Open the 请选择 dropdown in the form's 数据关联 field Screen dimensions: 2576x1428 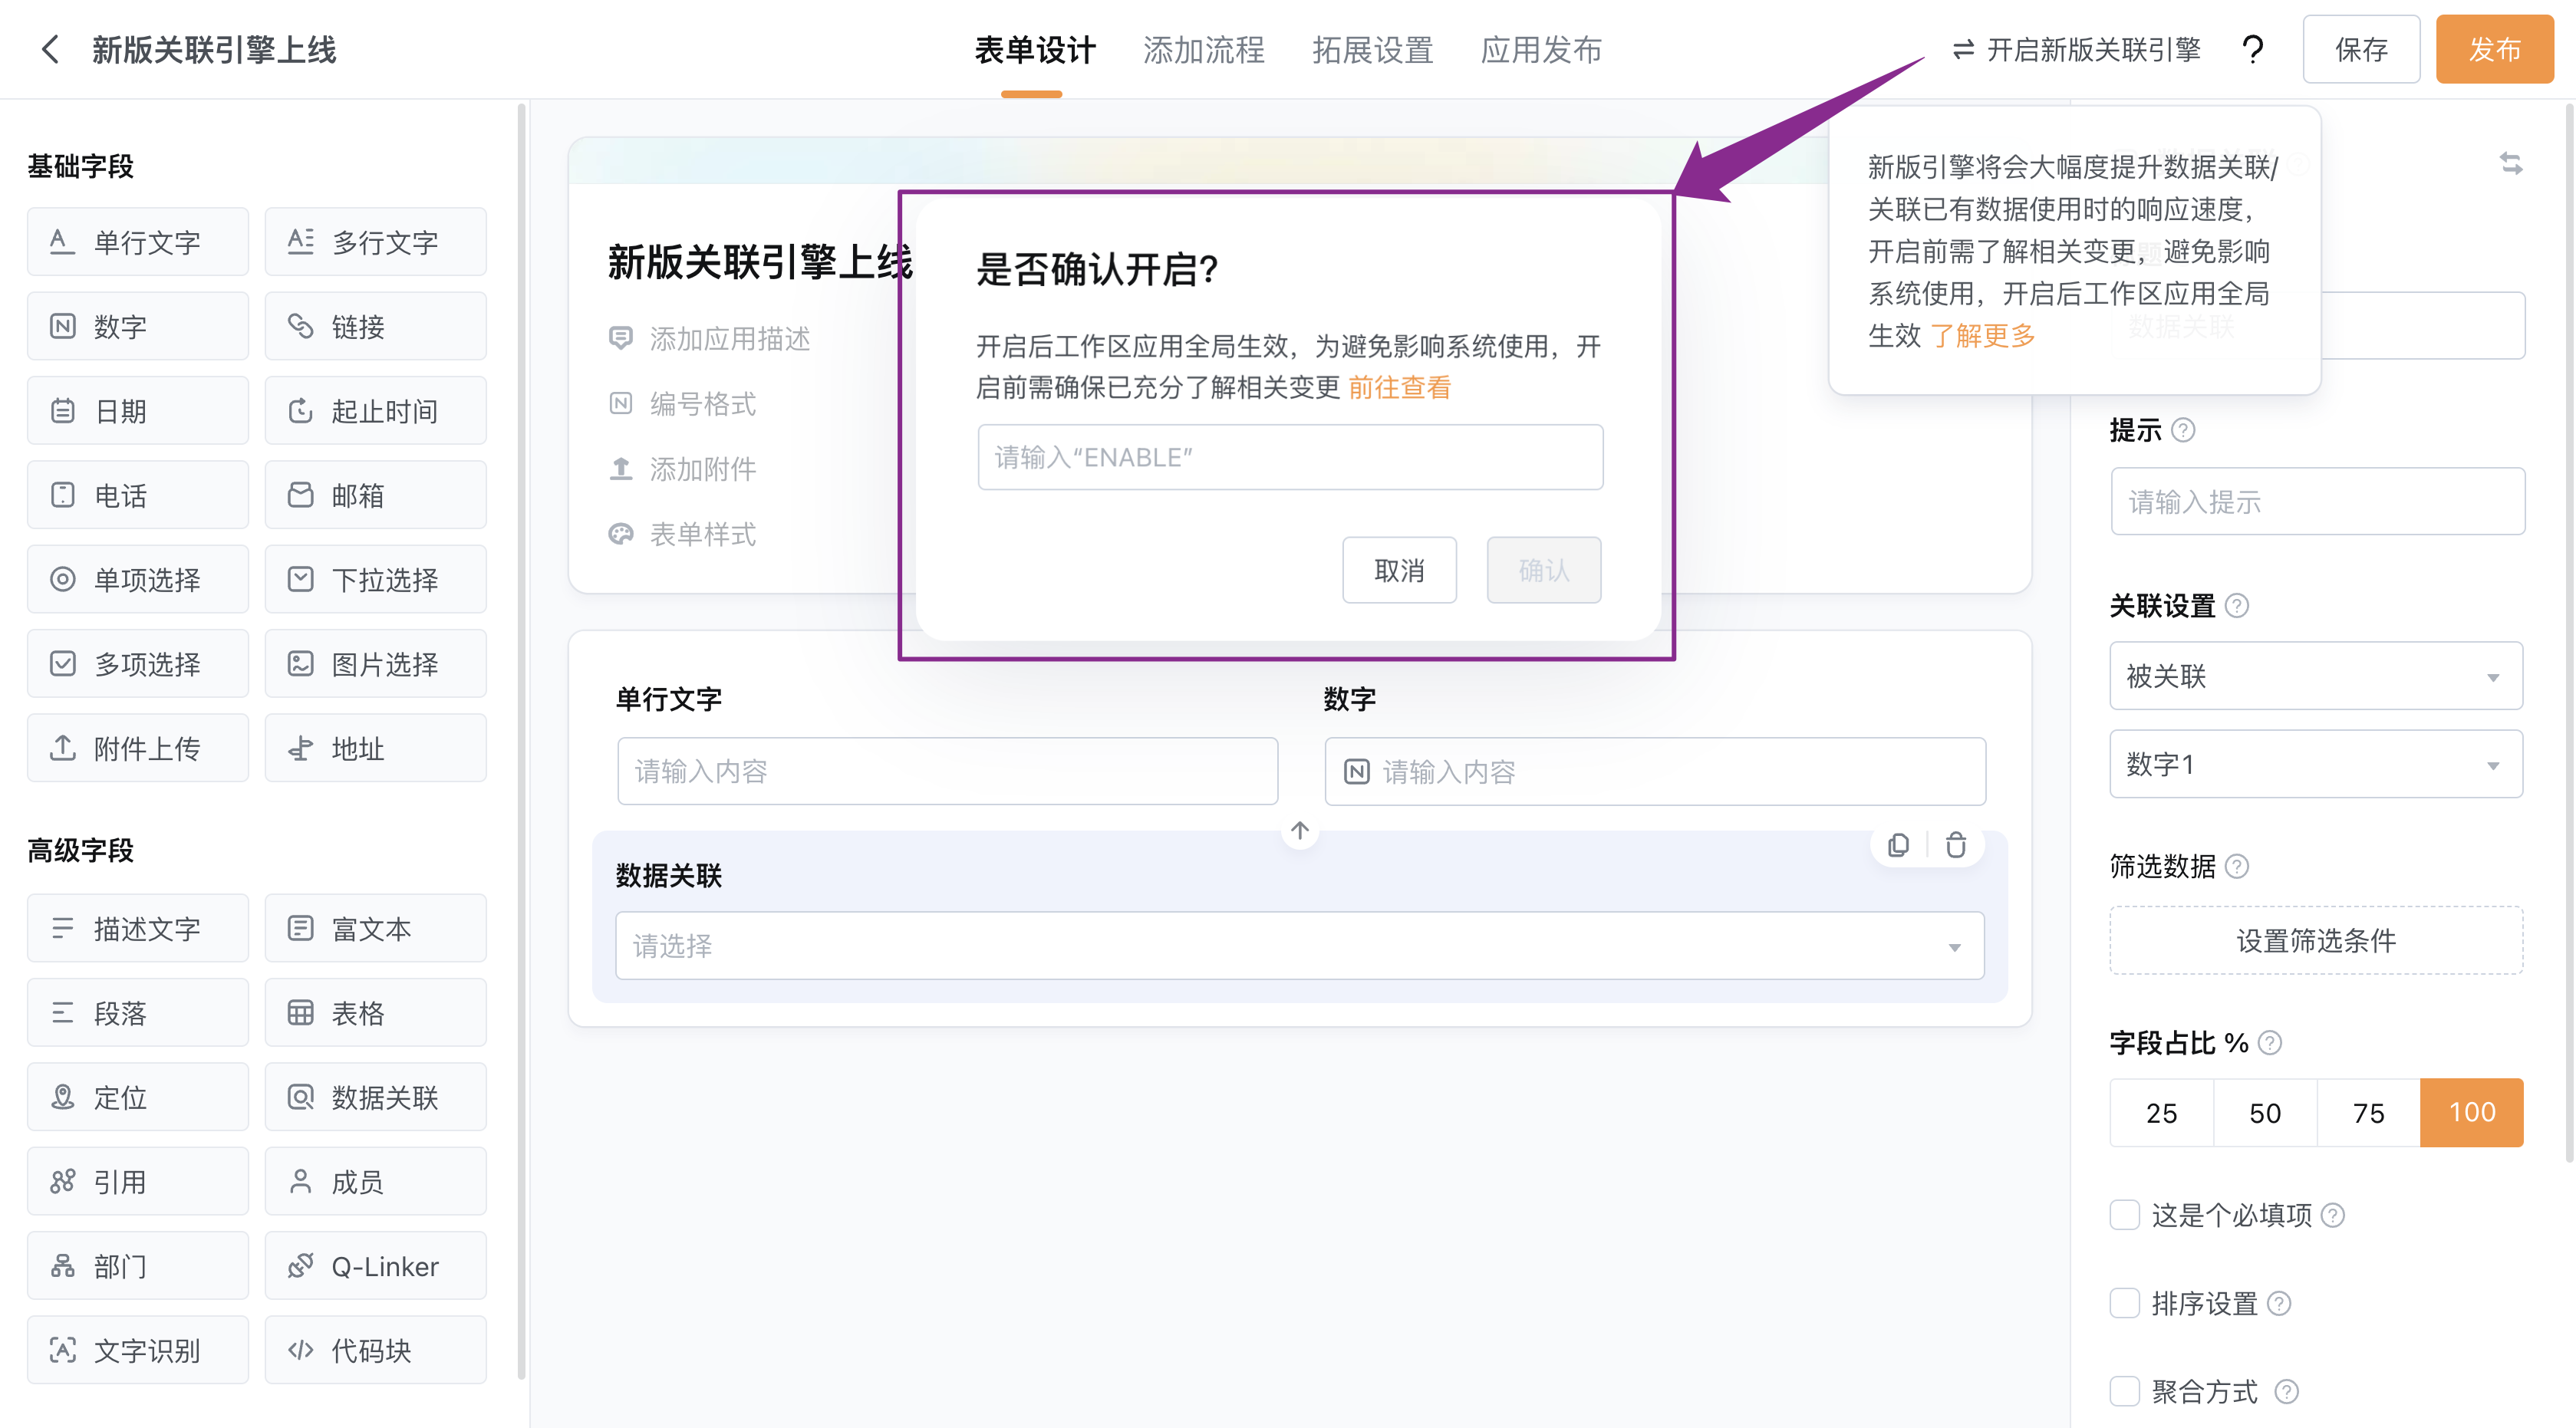tap(1300, 945)
